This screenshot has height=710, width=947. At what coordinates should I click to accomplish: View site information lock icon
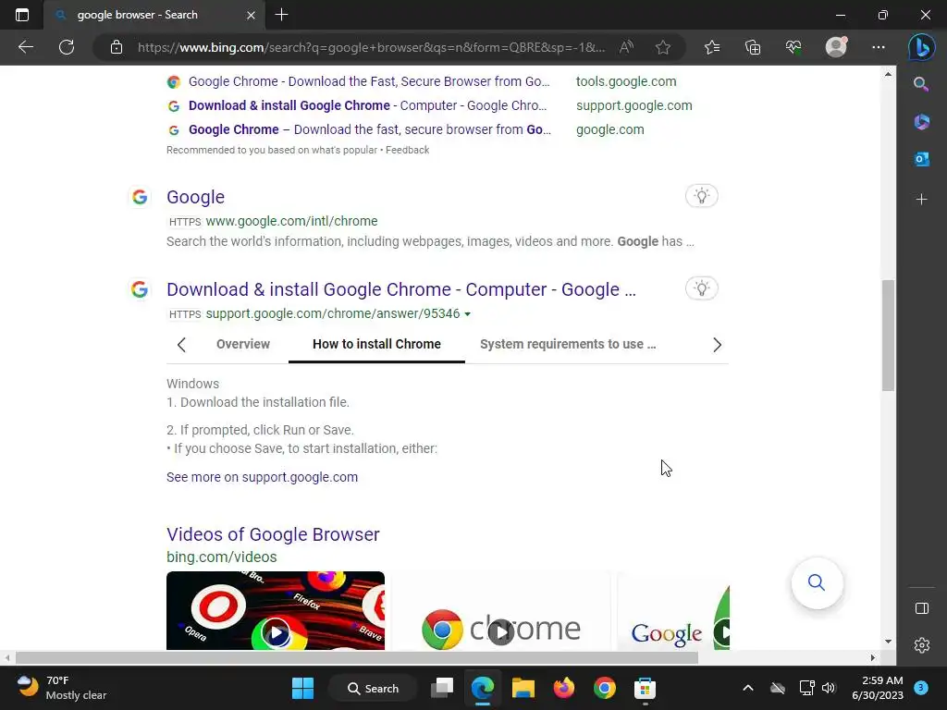(117, 47)
